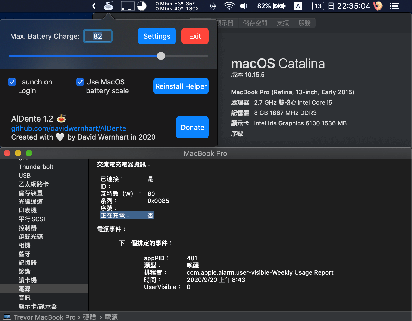Click the pie chart usage monitor icon

click(142, 6)
